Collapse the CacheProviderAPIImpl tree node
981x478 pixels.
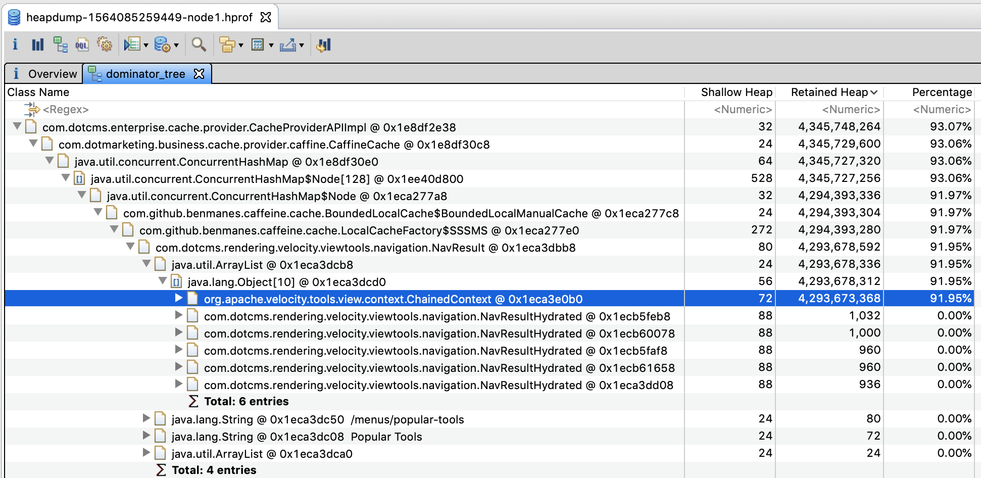click(17, 127)
